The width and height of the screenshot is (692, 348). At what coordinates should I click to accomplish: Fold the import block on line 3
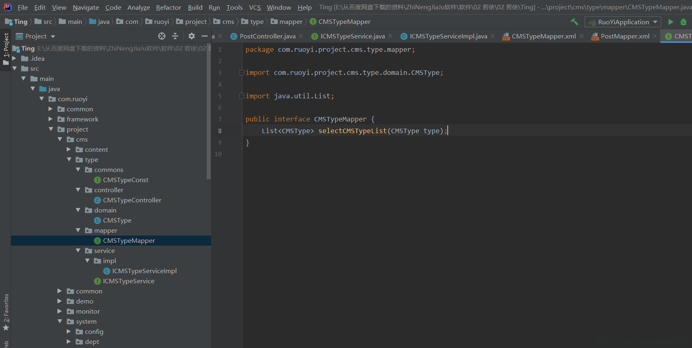click(x=241, y=73)
